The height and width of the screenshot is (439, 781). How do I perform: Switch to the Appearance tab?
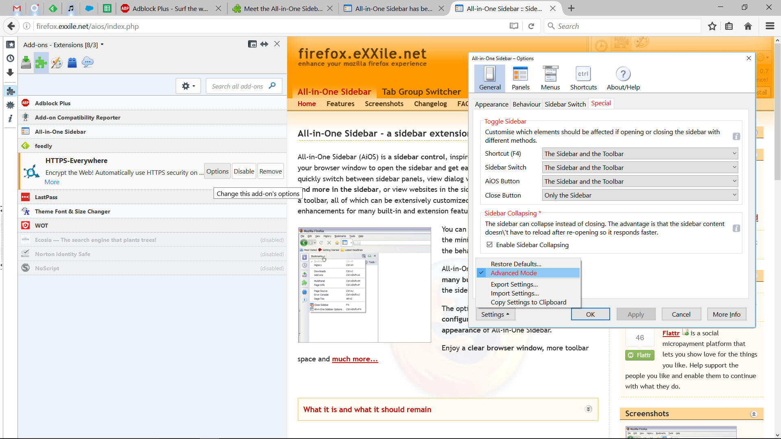[x=491, y=104]
